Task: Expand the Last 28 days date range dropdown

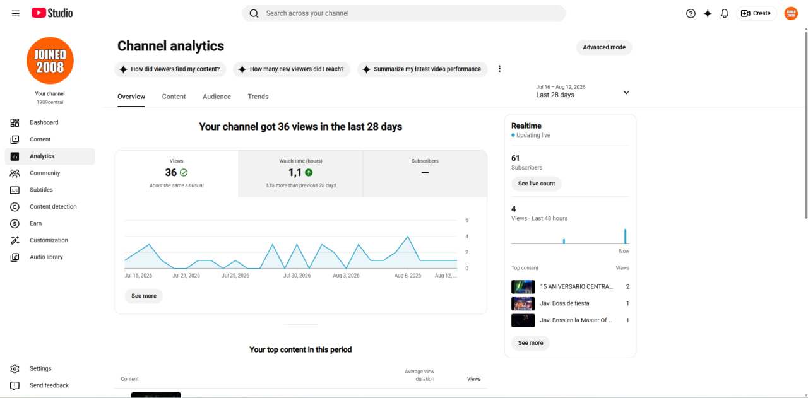Action: 583,91
